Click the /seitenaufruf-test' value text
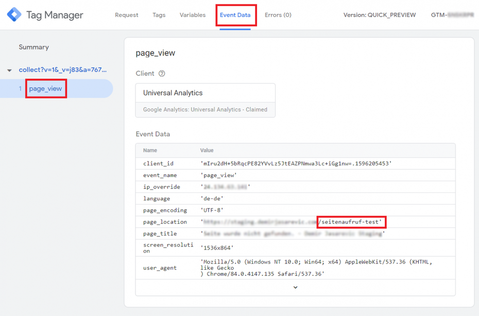479x316 pixels. 351,222
